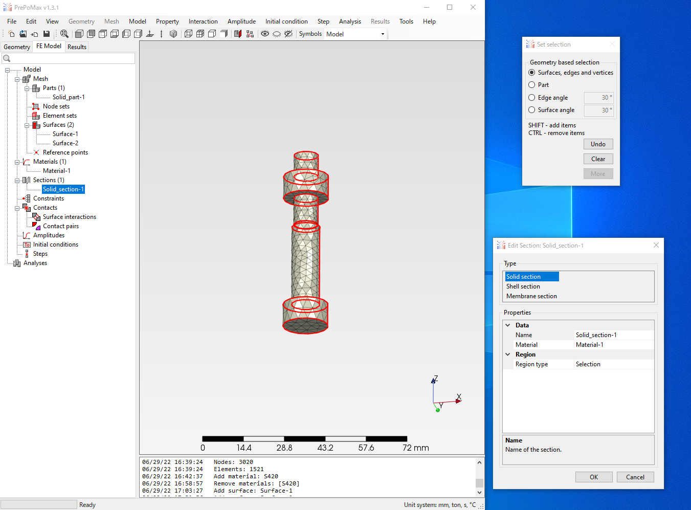Switch to the Geometry tab
This screenshot has width=691, height=510.
(17, 47)
